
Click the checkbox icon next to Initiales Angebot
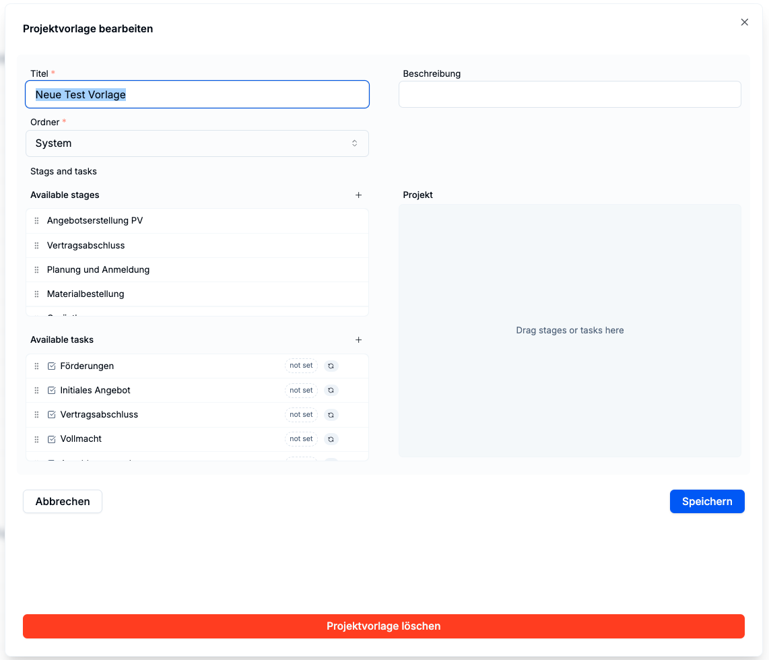52,391
